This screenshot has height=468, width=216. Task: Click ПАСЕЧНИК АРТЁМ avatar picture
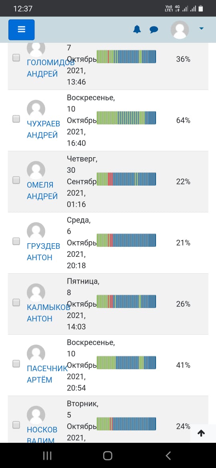(x=36, y=354)
